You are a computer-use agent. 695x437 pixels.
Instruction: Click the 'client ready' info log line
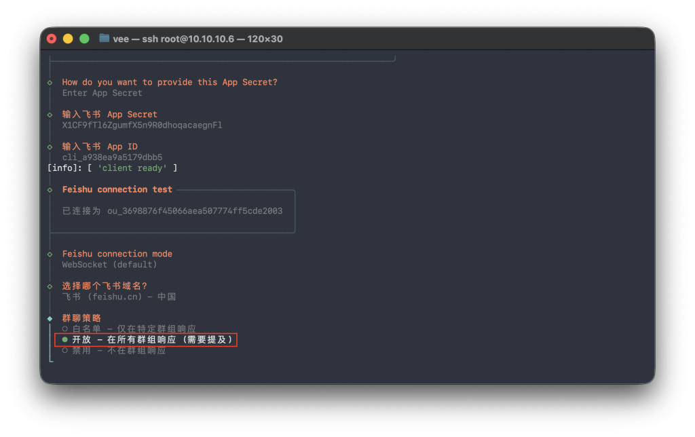coord(112,168)
